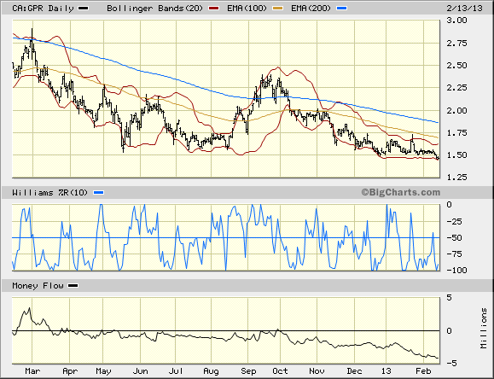Image resolution: width=494 pixels, height=379 pixels.
Task: Click the black Money Flow legend swatch
Action: [73, 286]
